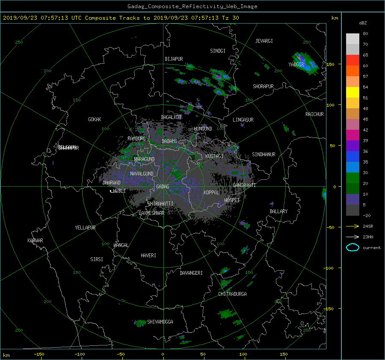Click the 24SR legend text

pos(368,226)
